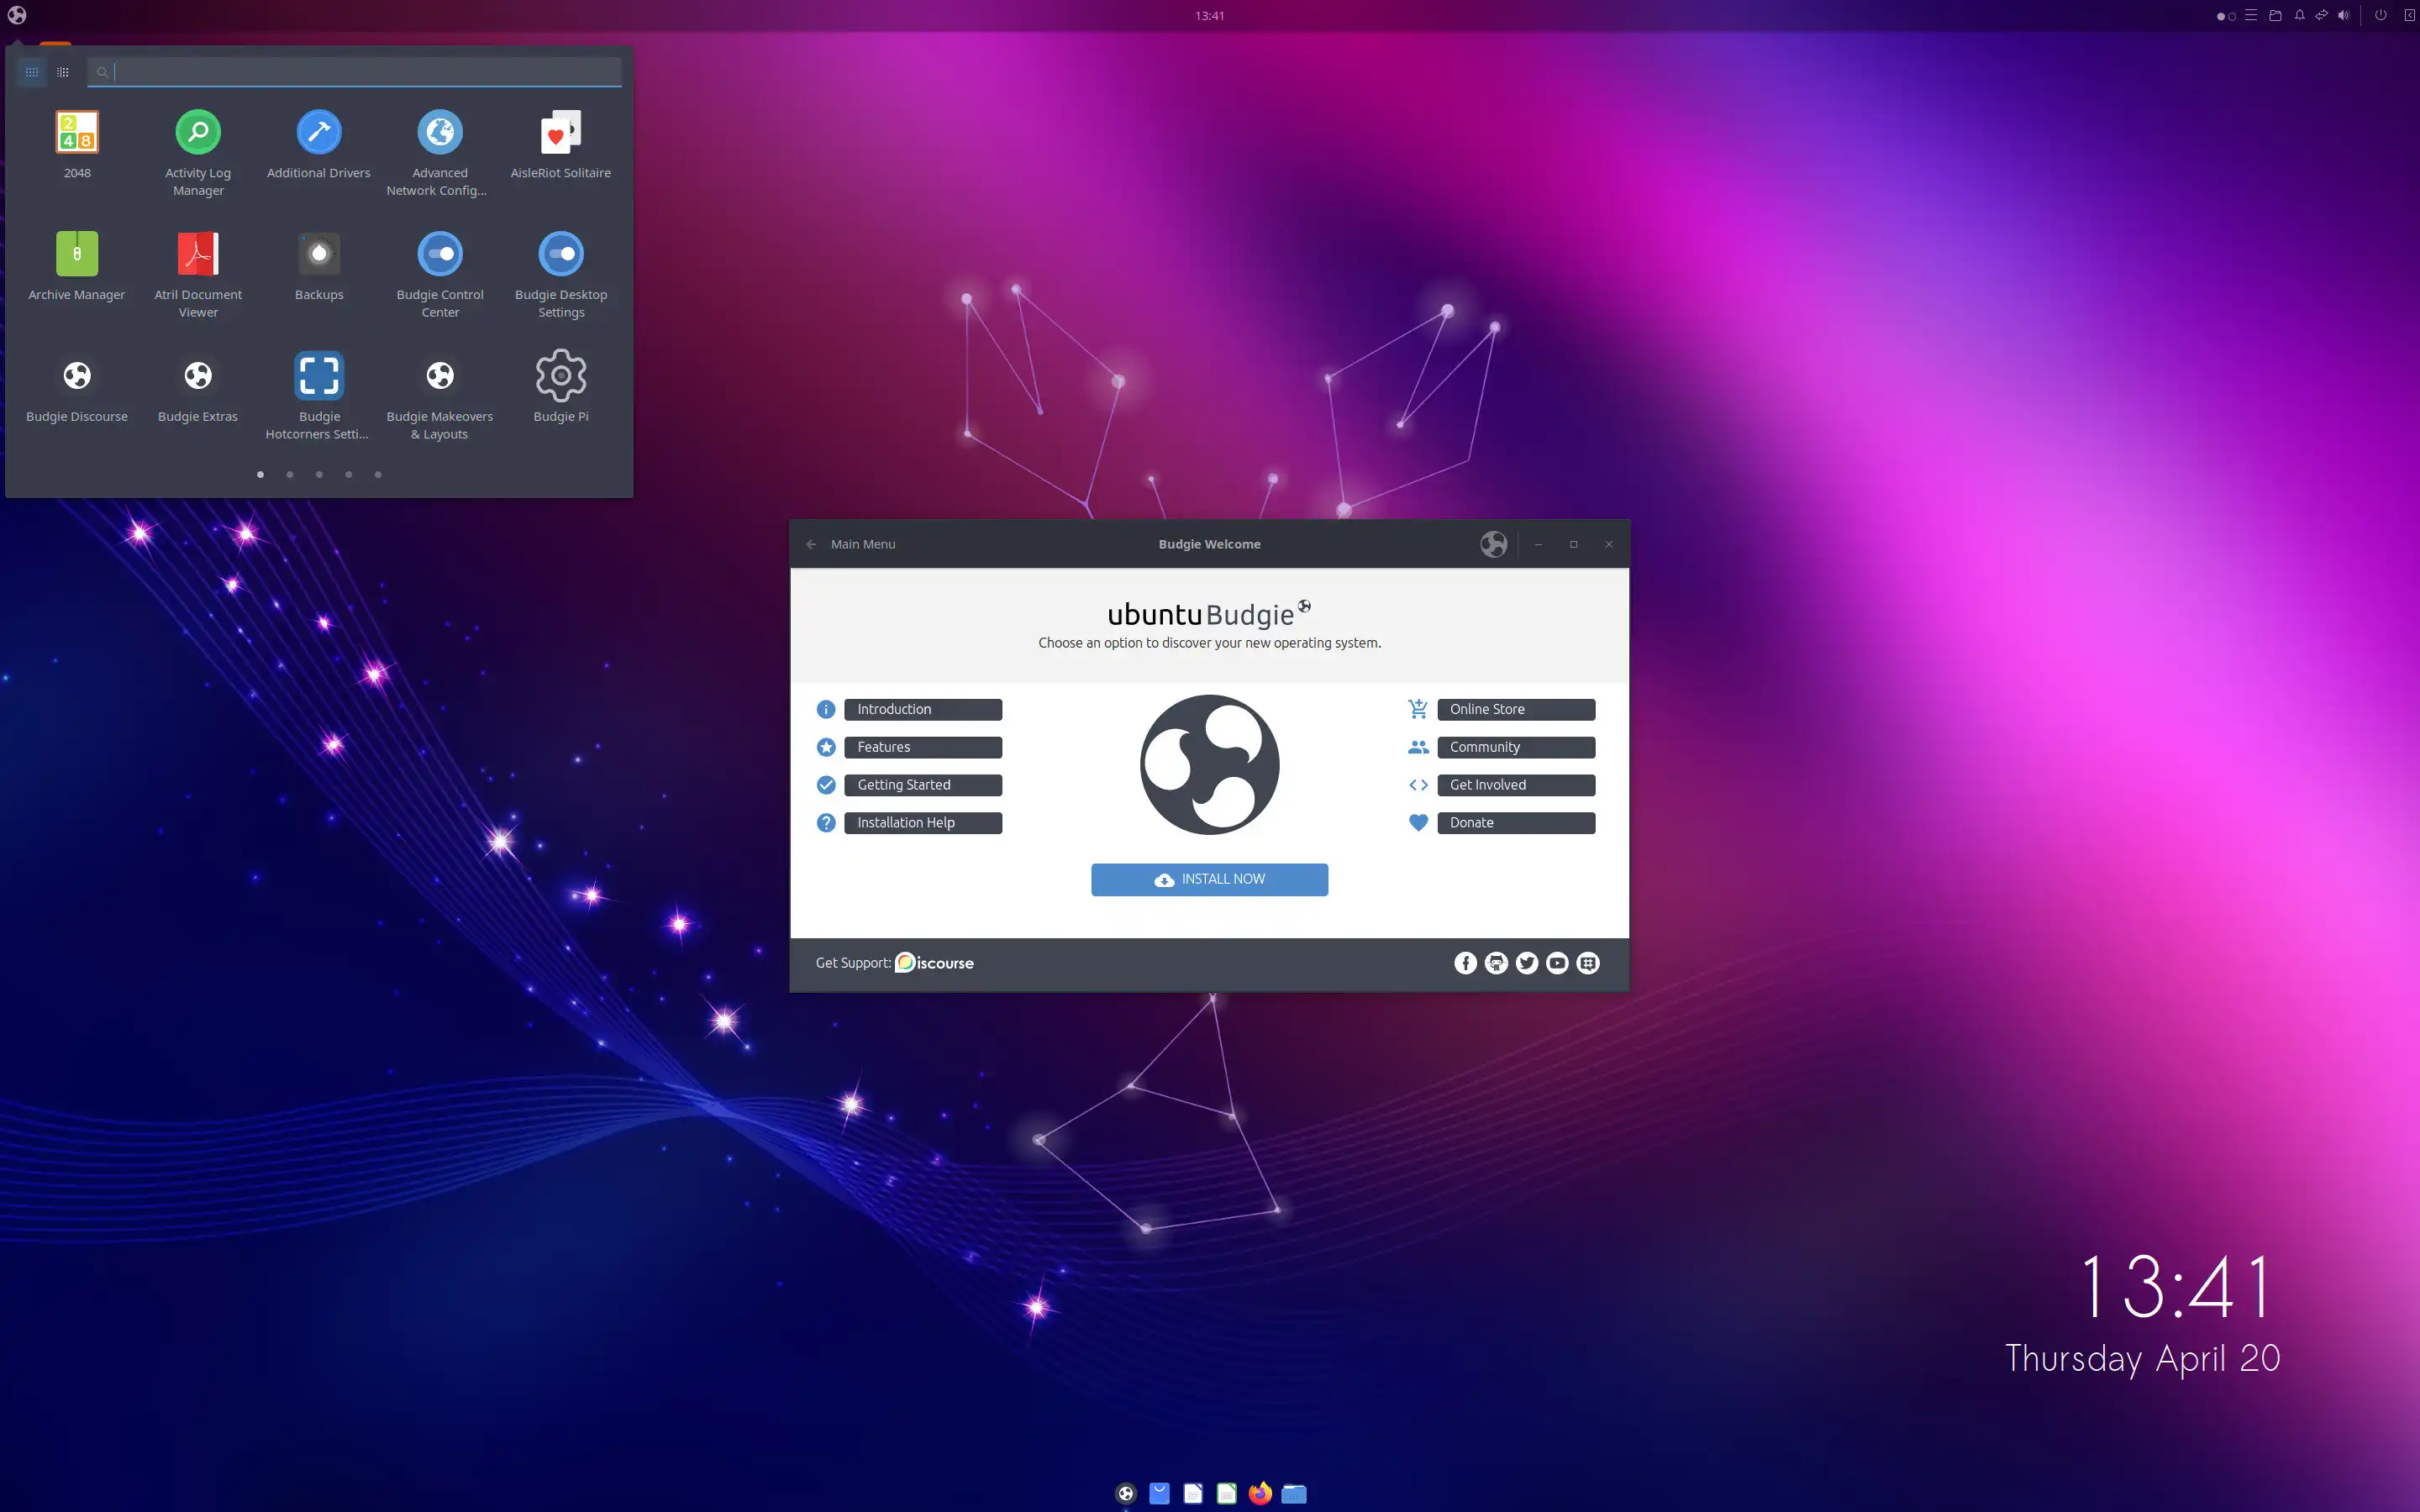The width and height of the screenshot is (2420, 1512).
Task: Open the Donate option
Action: click(x=1515, y=823)
